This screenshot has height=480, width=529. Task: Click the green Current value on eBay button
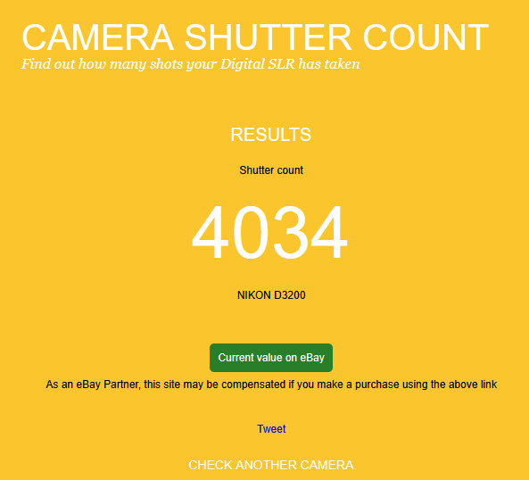pyautogui.click(x=271, y=358)
